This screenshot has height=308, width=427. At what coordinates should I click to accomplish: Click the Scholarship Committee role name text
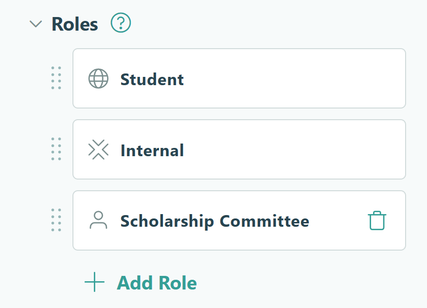[214, 221]
